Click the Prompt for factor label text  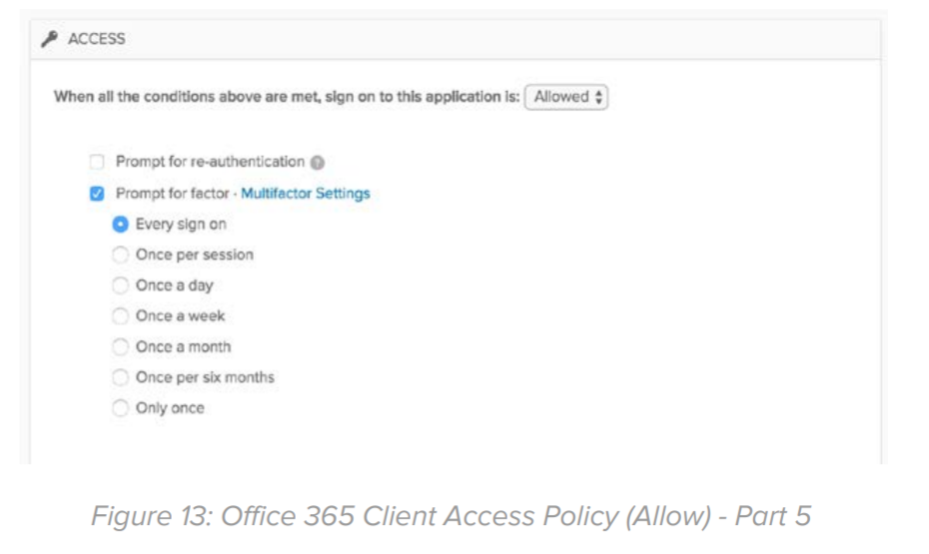click(174, 194)
